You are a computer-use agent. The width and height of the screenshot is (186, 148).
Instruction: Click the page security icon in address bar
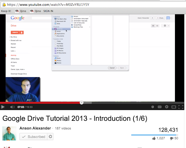point(4,5)
